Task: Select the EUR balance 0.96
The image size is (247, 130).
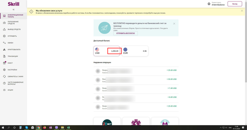Action: point(145,51)
